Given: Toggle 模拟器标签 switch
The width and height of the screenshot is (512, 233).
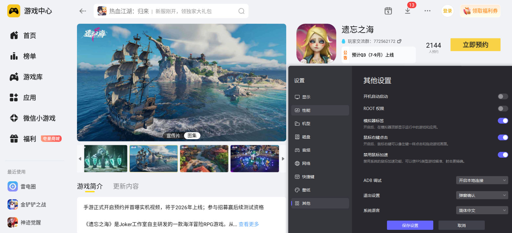Looking at the screenshot, I should [x=503, y=121].
